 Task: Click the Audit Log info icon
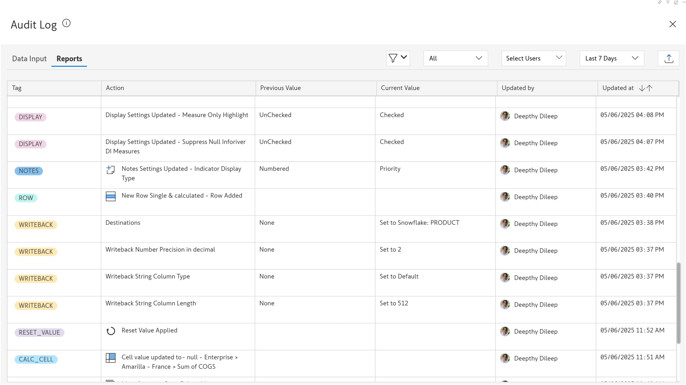pos(66,23)
